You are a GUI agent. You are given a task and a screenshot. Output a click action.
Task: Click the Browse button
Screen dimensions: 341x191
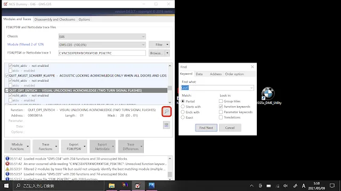coord(157,53)
